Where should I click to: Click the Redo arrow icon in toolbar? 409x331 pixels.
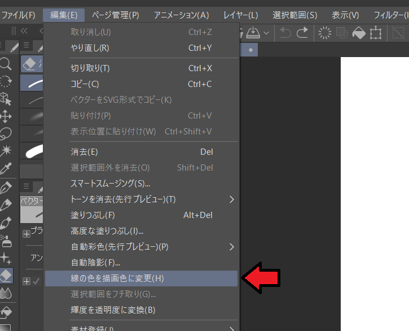click(x=303, y=33)
